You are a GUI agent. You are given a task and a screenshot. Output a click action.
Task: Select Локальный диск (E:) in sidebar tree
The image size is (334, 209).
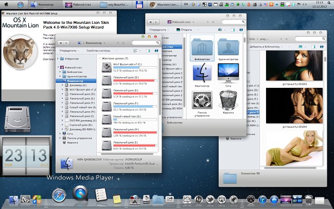[x=82, y=98]
